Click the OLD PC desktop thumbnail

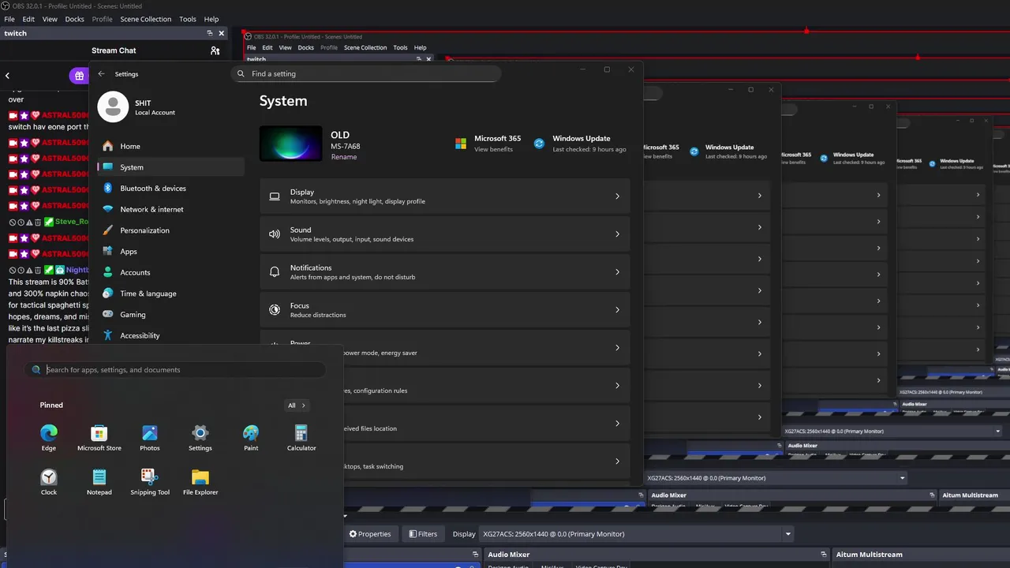[x=290, y=144]
